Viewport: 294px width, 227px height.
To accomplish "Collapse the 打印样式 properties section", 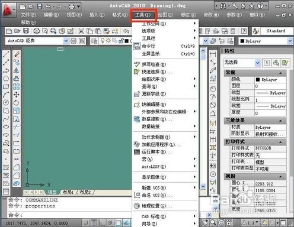I will click(280, 142).
